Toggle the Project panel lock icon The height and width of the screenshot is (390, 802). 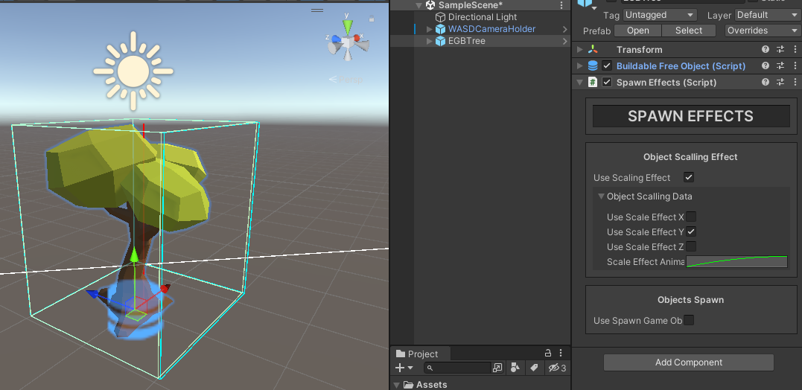pos(548,354)
